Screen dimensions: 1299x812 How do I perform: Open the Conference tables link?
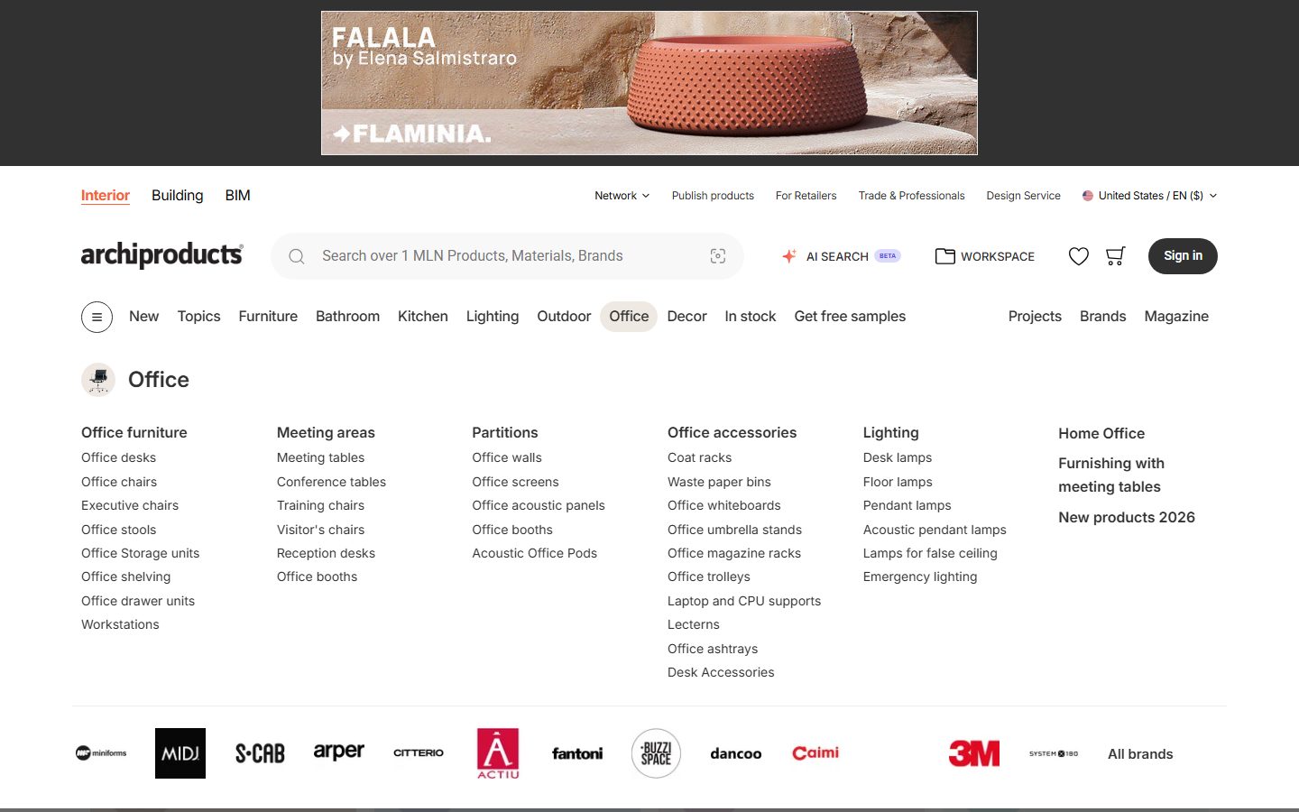(x=331, y=482)
